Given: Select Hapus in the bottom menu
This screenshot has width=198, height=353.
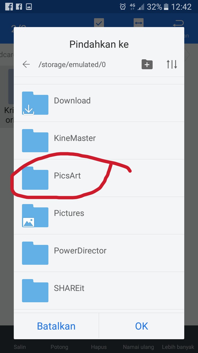Looking at the screenshot, I should point(99,347).
